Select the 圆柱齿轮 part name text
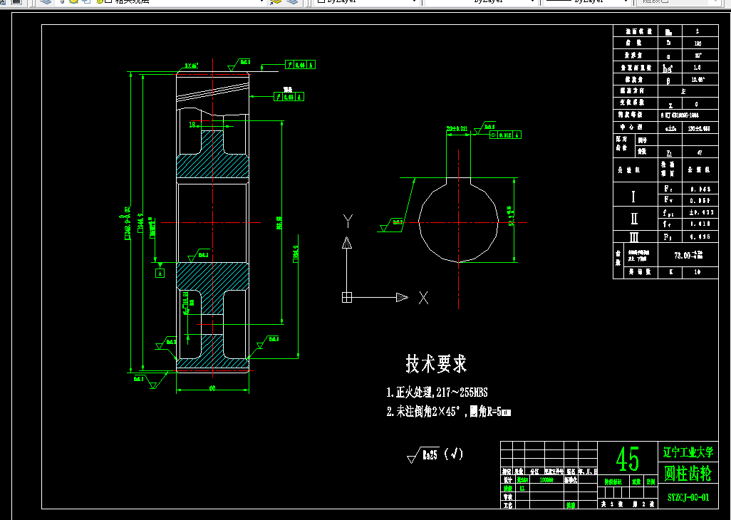Screen dimensions: 731x520 coord(688,474)
